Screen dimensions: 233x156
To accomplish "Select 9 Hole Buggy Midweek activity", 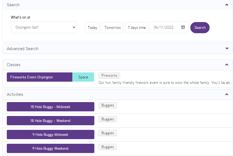I will (50, 134).
